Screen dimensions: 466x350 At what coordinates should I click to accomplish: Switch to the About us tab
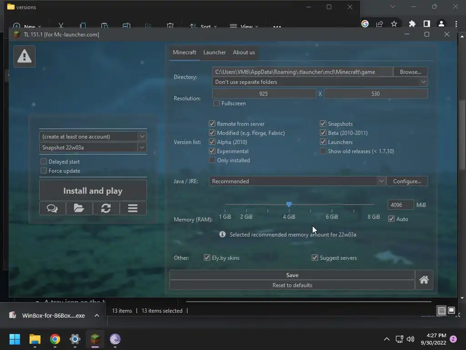244,52
